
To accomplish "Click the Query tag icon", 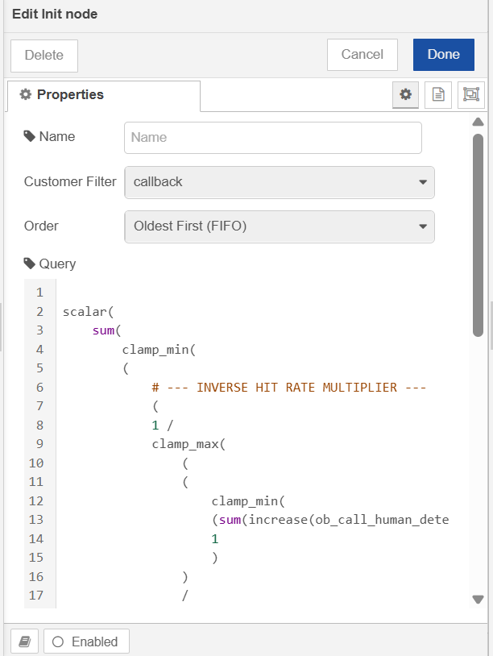I will coord(29,264).
